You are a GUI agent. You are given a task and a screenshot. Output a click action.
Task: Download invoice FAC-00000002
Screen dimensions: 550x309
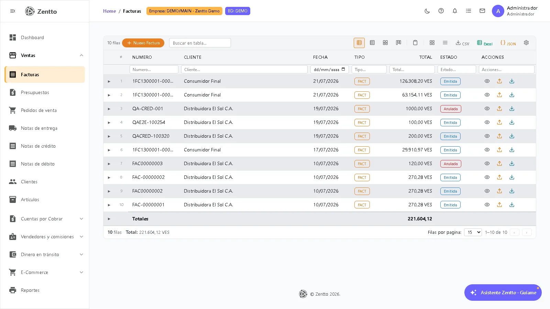[512, 177]
